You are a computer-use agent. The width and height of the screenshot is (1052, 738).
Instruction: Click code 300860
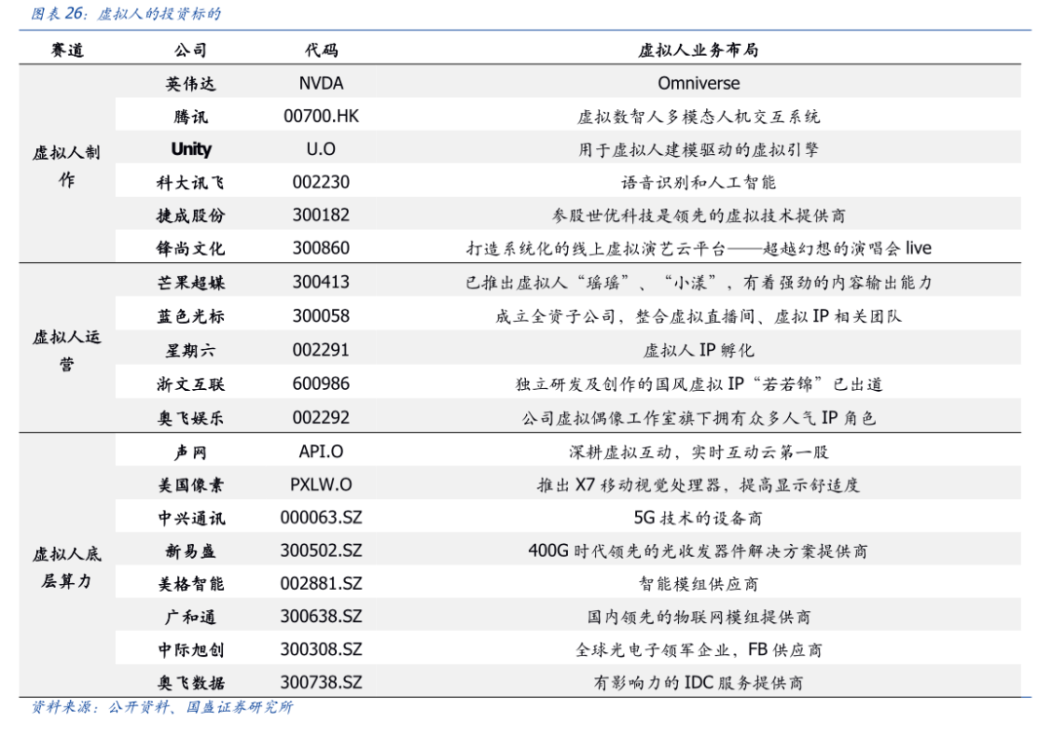pyautogui.click(x=321, y=248)
